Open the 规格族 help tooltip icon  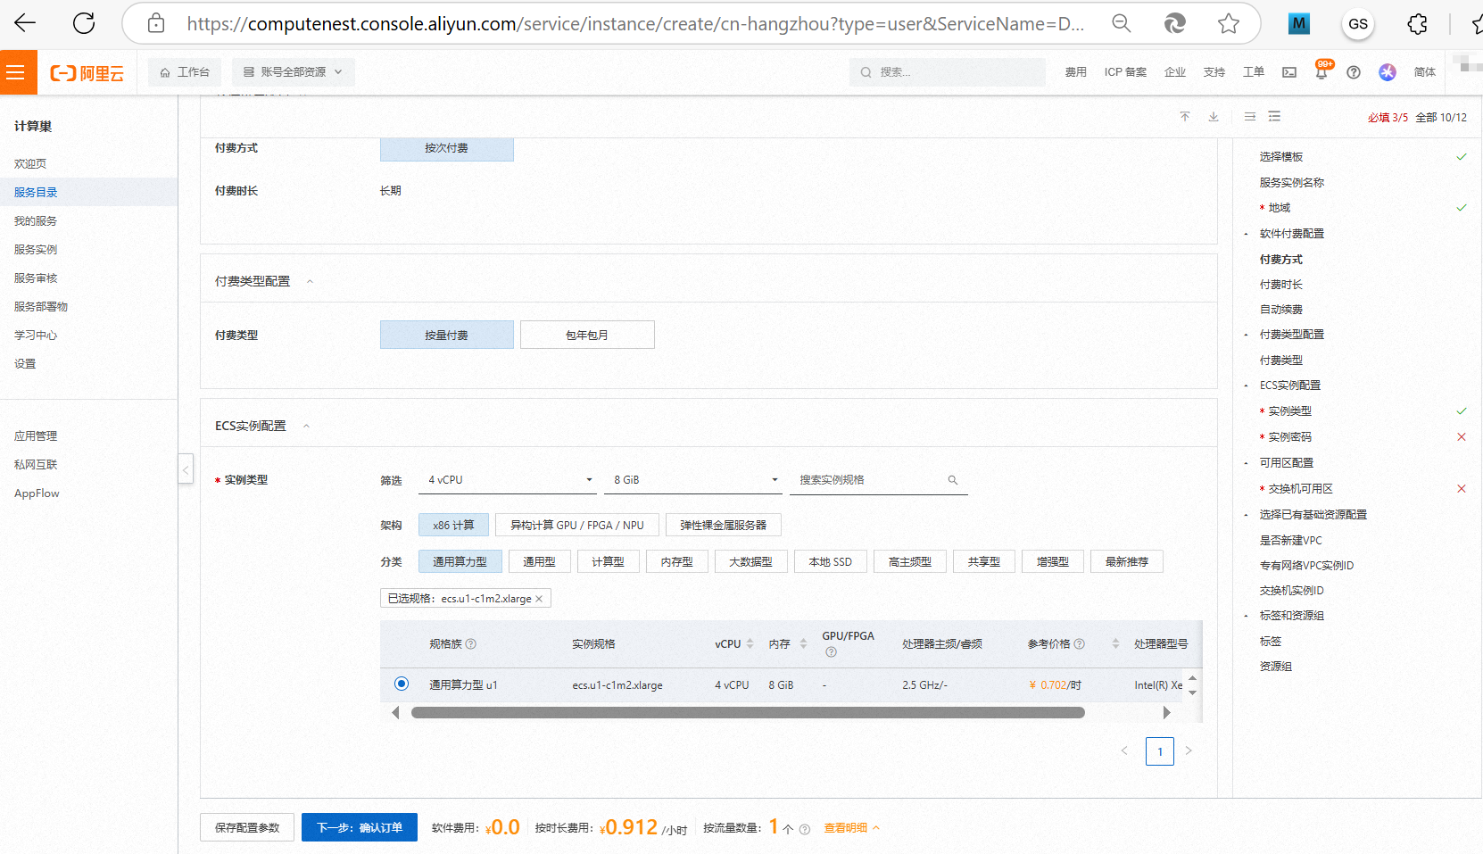pyautogui.click(x=471, y=643)
